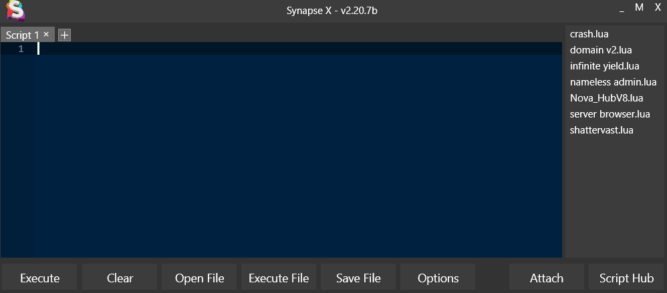Choose shattervast.lua from the list
Image resolution: width=667 pixels, height=293 pixels.
click(x=602, y=129)
